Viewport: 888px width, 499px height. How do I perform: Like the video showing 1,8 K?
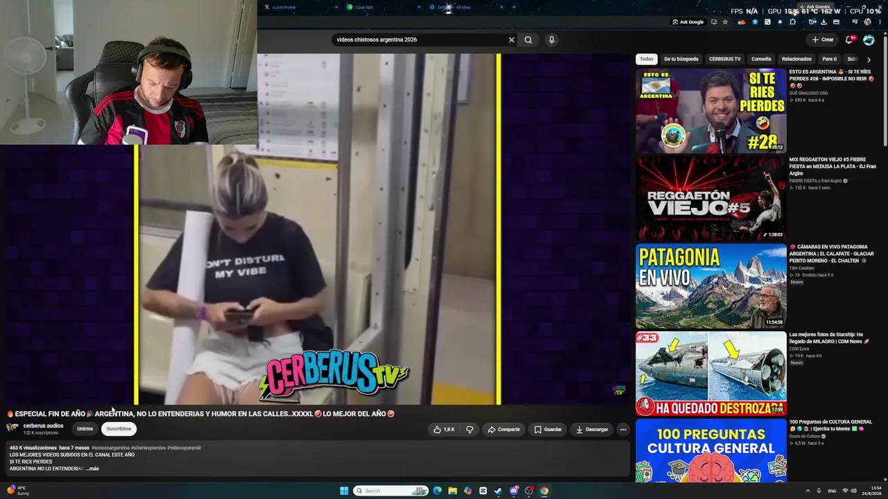click(x=444, y=430)
